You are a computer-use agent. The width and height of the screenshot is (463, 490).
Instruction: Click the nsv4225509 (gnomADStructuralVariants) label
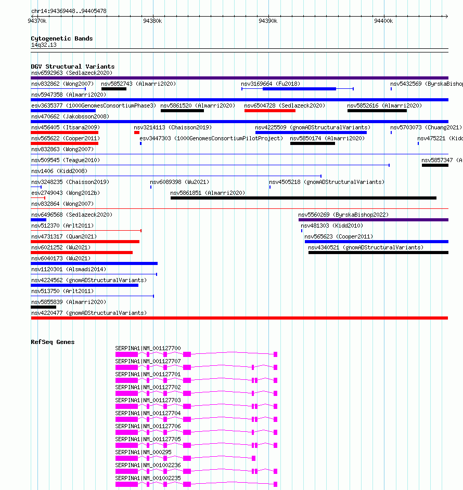[x=313, y=127]
